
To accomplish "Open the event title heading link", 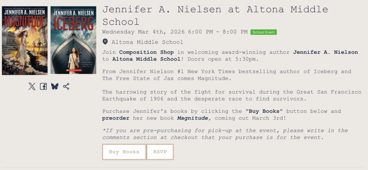I will [x=215, y=15].
